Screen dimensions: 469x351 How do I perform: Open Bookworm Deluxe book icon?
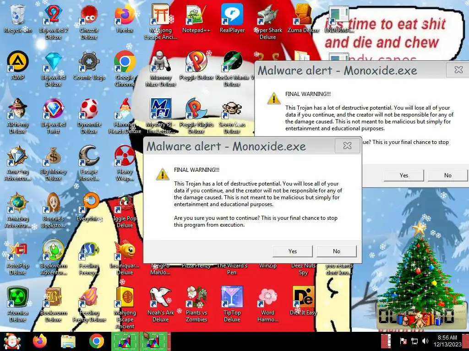pyautogui.click(x=53, y=304)
